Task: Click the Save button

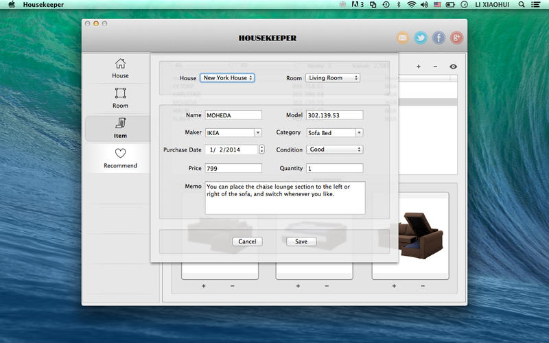Action: click(x=301, y=241)
